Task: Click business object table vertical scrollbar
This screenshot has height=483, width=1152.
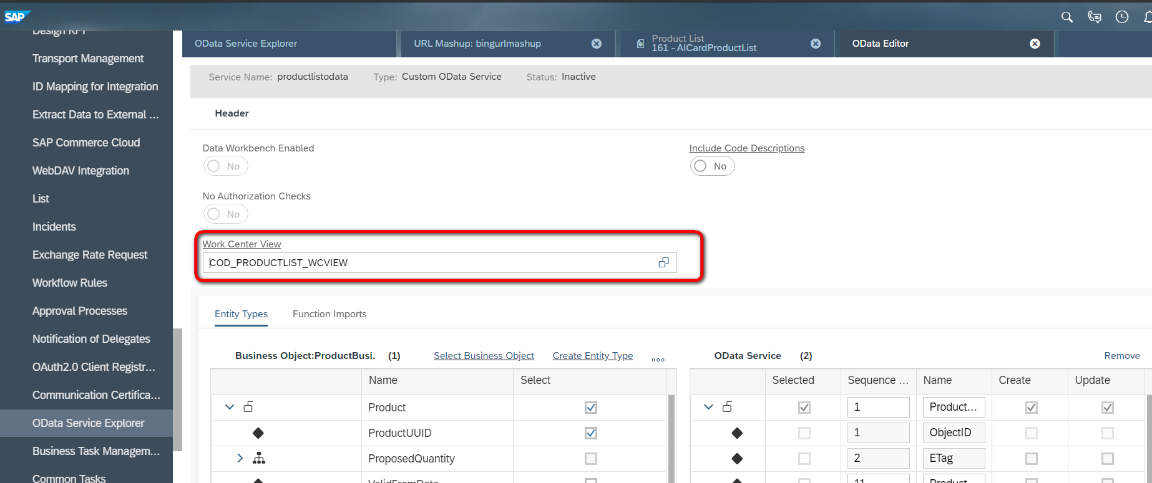Action: coord(672,439)
